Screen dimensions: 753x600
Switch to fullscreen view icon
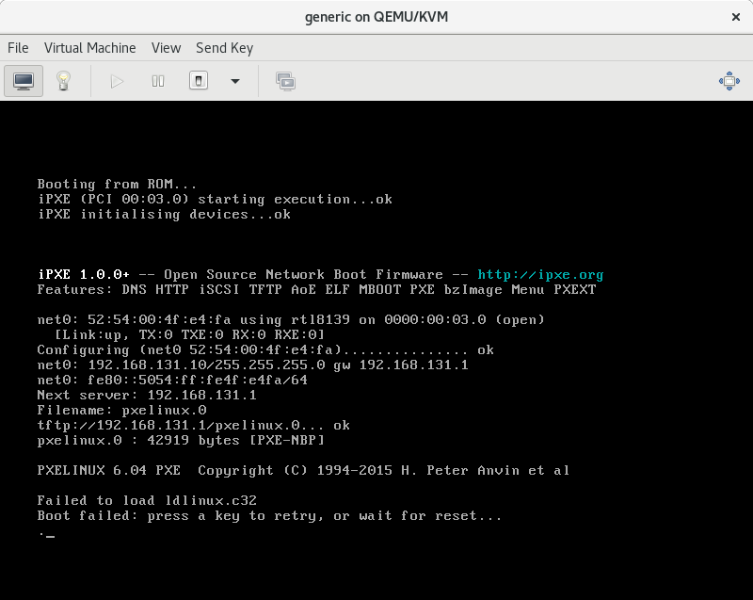[729, 81]
